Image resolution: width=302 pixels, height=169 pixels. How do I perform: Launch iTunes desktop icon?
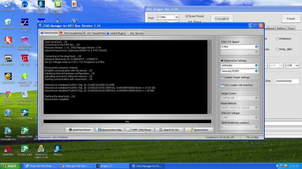coord(8,114)
